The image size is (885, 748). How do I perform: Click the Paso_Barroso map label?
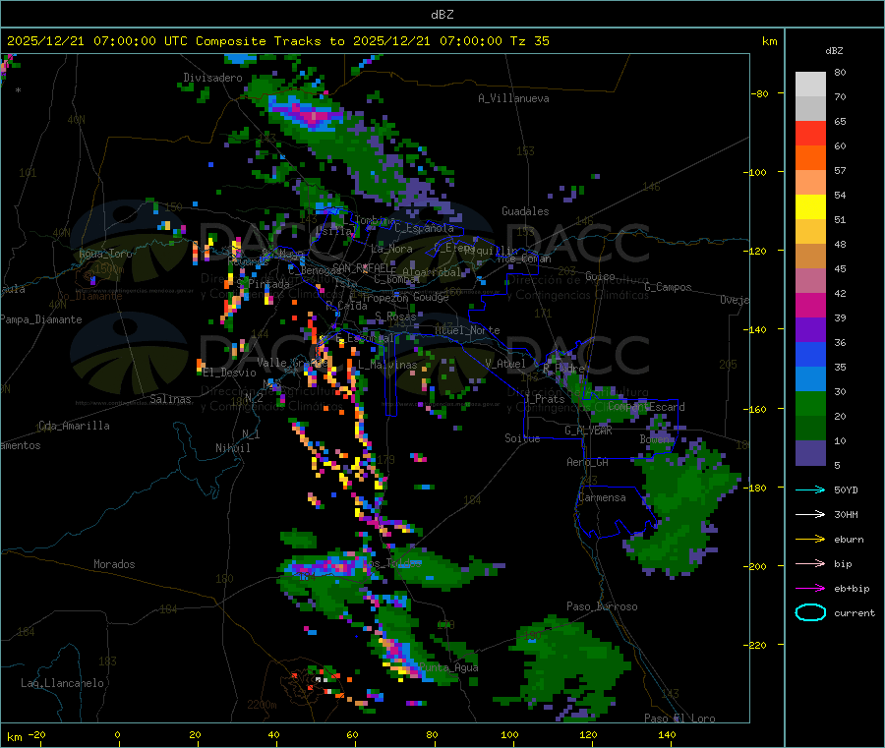click(x=602, y=606)
